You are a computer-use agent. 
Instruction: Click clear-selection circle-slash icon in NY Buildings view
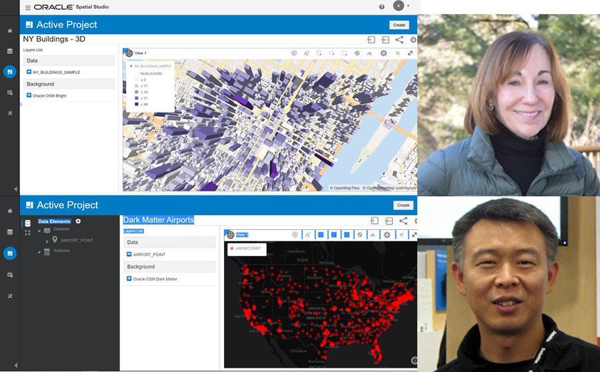click(357, 53)
